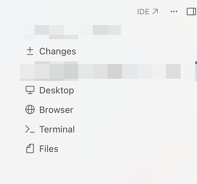Launch the workspace in external IDE
The height and width of the screenshot is (184, 197).
click(x=148, y=12)
